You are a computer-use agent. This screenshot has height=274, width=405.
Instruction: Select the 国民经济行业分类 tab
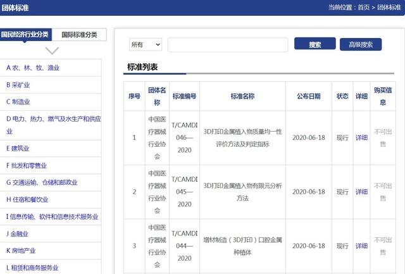click(x=26, y=35)
